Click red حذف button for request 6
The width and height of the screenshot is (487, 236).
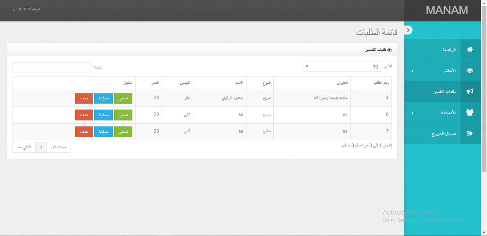coord(84,115)
